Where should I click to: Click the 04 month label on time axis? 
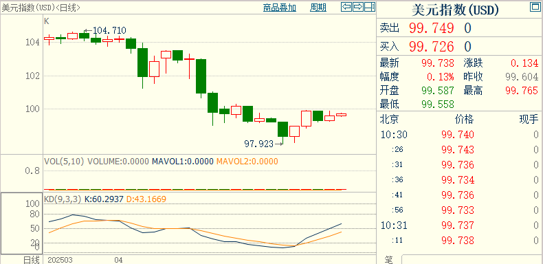coord(118,260)
